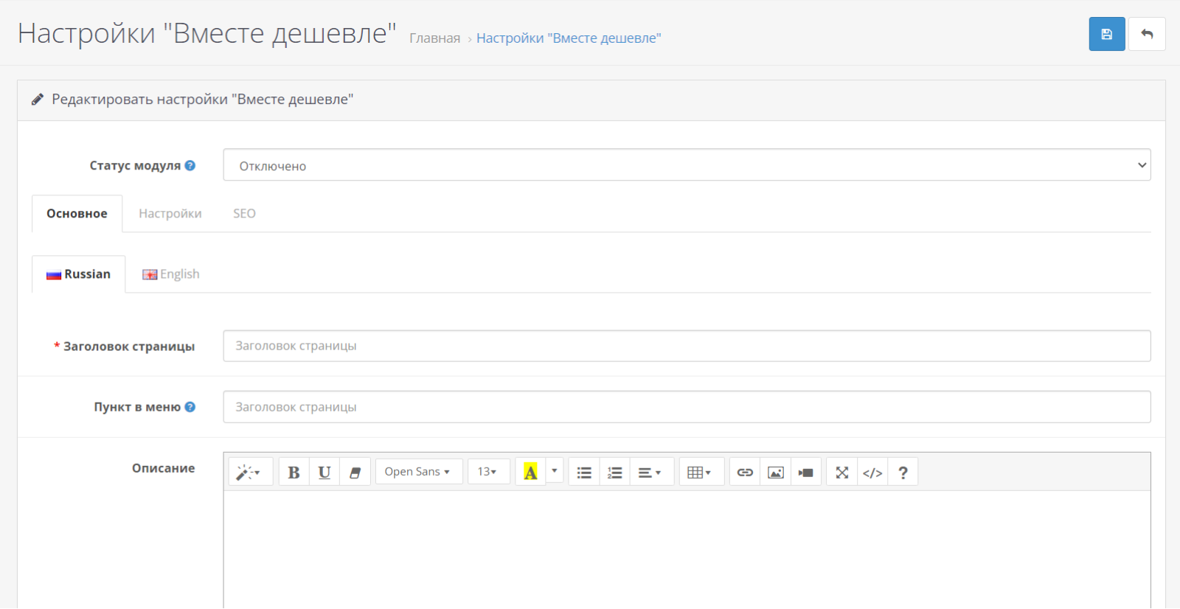Open the Настройки "Вместе дешевле" breadcrumb link
Screen dimensions: 1180x609
click(x=569, y=38)
